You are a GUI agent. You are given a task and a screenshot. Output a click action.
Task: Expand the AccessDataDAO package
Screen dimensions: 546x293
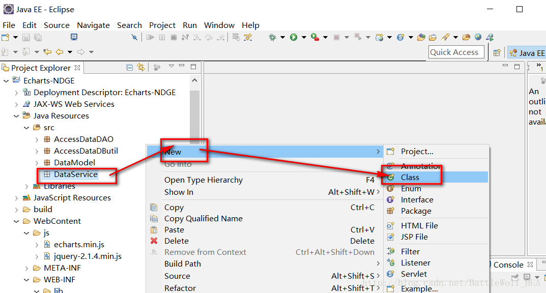[37, 139]
